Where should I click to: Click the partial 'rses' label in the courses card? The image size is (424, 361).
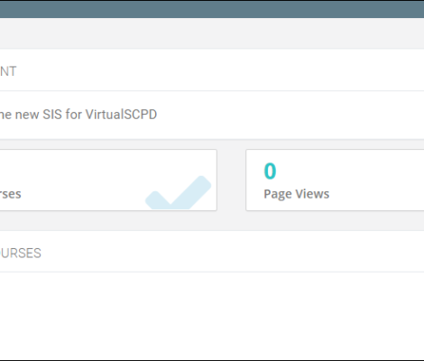click(x=11, y=194)
